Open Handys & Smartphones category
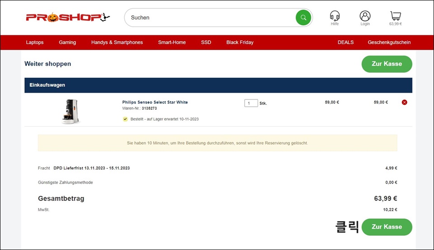 click(117, 42)
